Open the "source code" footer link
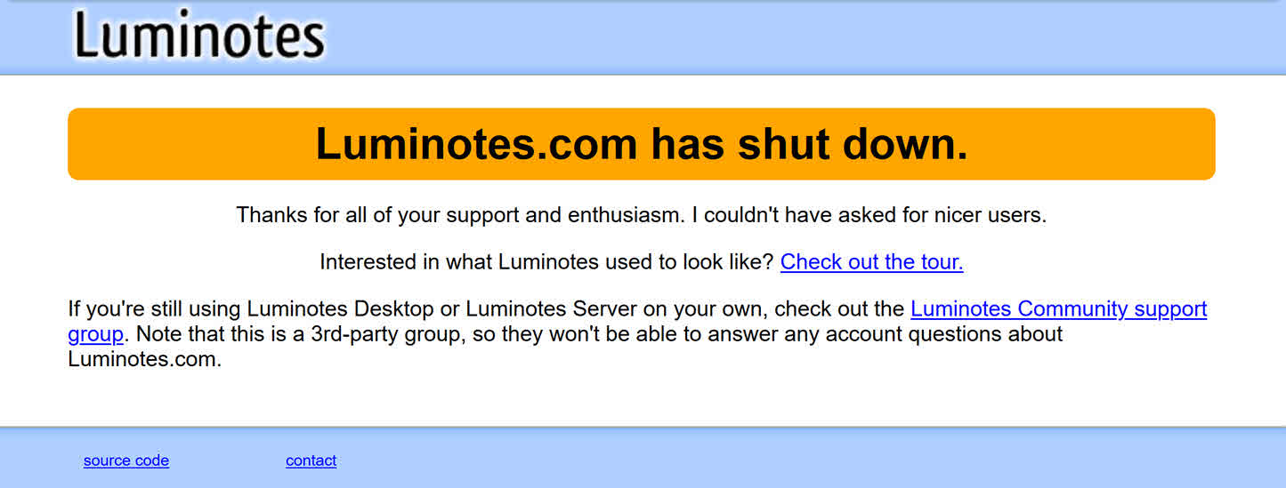The width and height of the screenshot is (1286, 488). pyautogui.click(x=126, y=460)
